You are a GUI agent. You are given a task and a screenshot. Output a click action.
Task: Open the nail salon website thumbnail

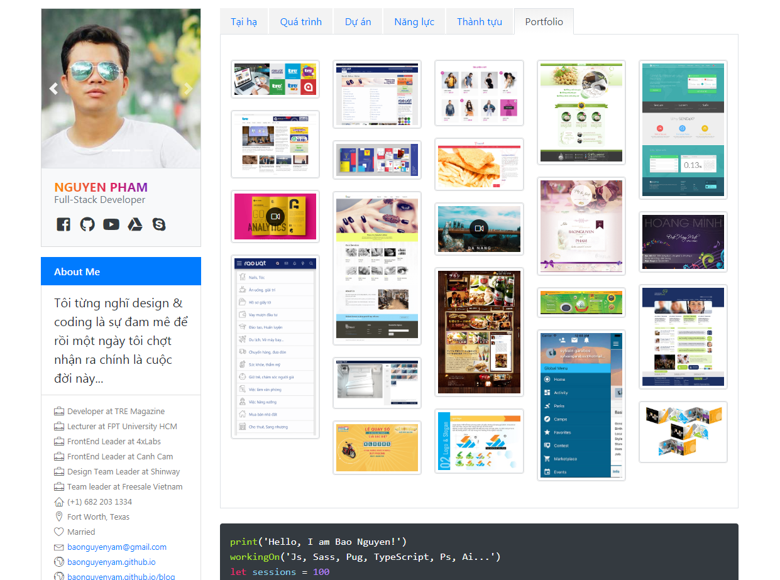pyautogui.click(x=376, y=268)
